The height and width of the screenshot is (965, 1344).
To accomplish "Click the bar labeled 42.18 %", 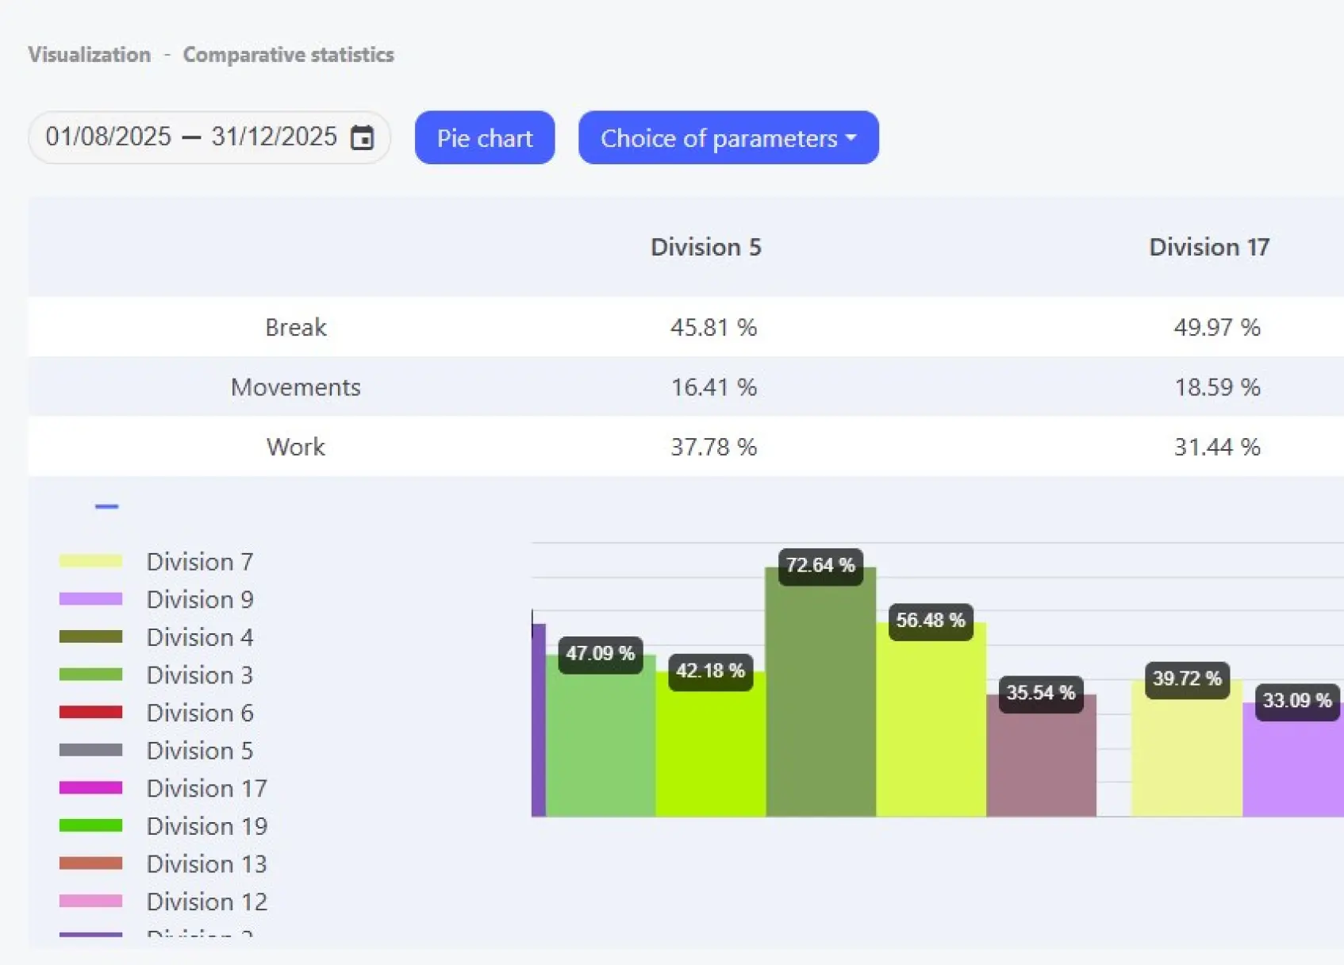I will pyautogui.click(x=711, y=744).
